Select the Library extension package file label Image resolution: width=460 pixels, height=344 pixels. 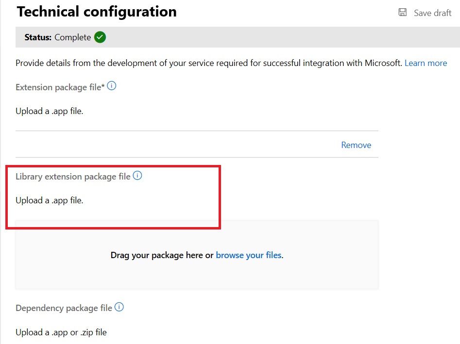click(73, 177)
